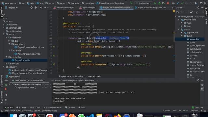Open Gradle panel settings gear
Viewport: 208px width, 117px height.
click(198, 8)
